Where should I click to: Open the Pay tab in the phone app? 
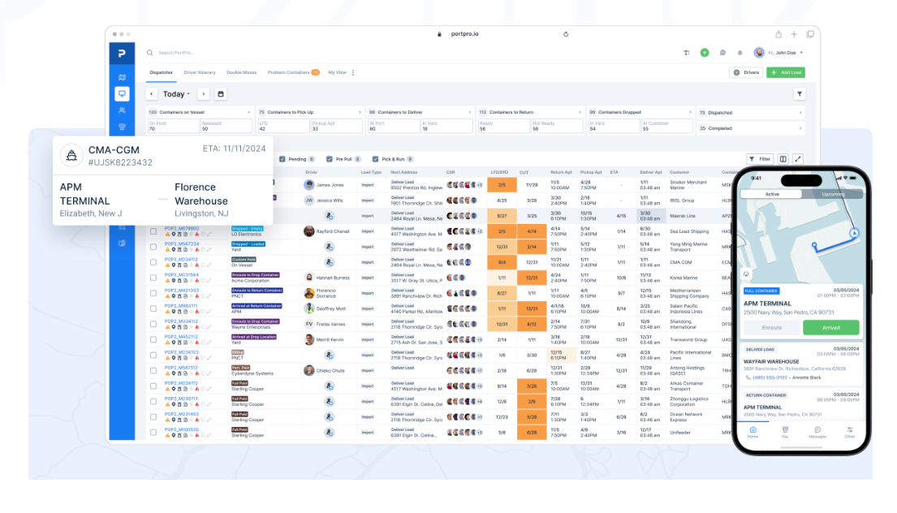coord(785,432)
